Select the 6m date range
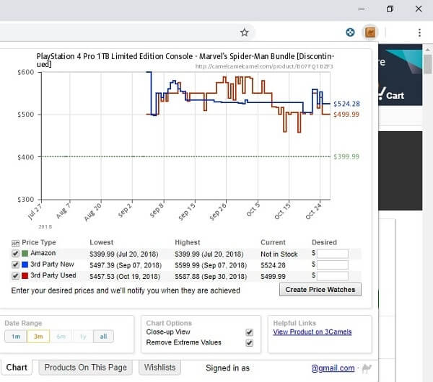 [61, 337]
